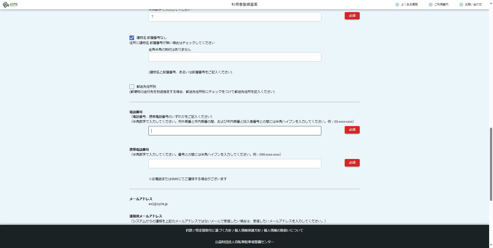The width and height of the screenshot is (493, 248).
Task: Focus the address field containing 7
Action: coord(235,17)
